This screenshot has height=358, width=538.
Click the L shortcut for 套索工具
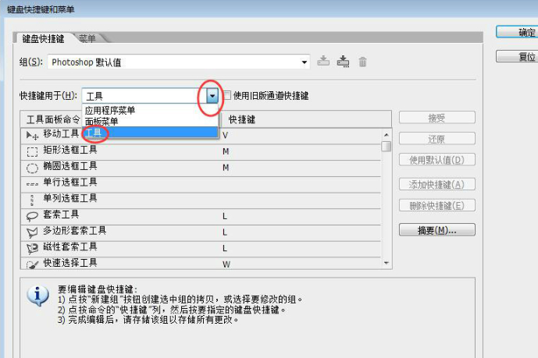(225, 216)
